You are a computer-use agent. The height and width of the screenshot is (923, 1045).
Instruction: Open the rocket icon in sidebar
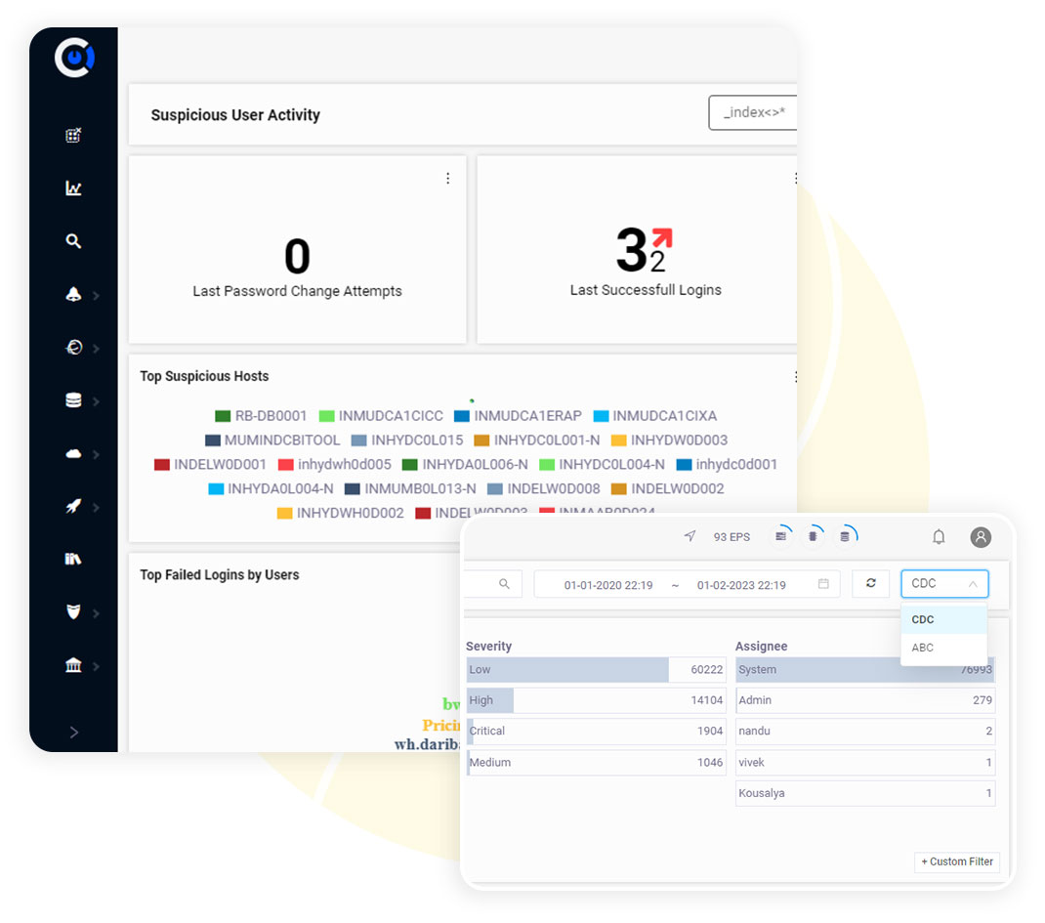(x=73, y=506)
